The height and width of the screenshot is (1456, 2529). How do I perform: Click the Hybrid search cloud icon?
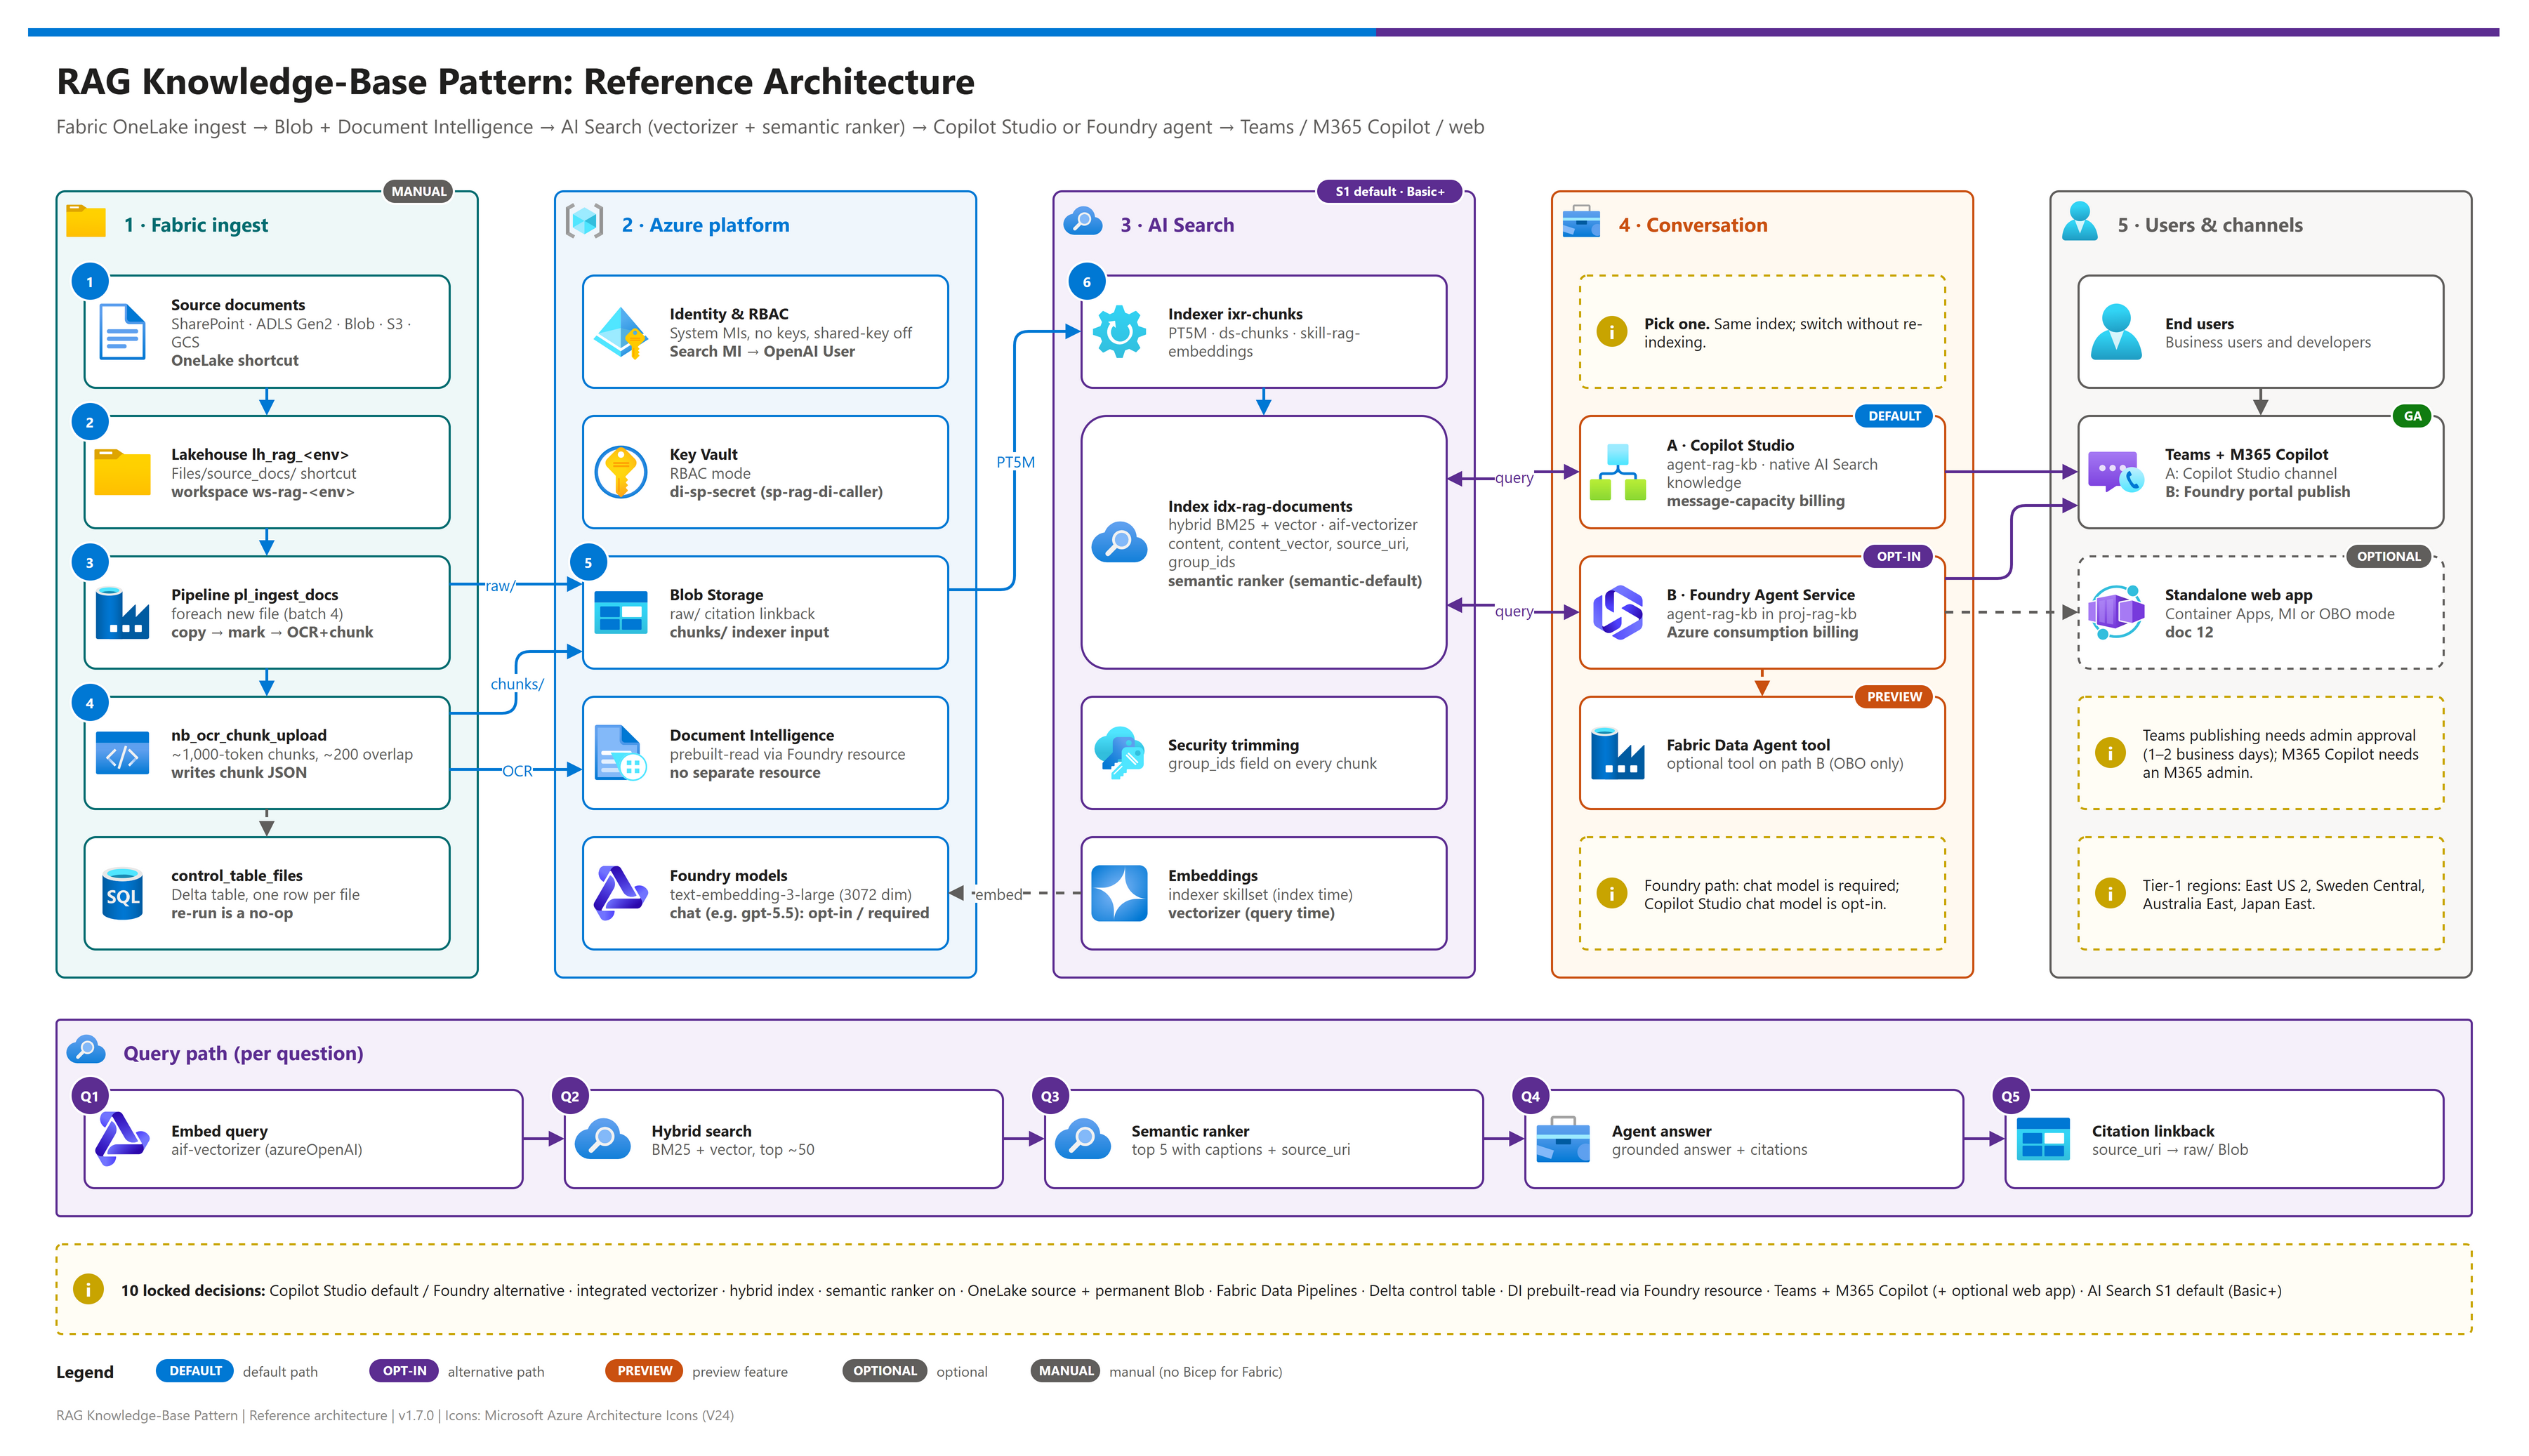pyautogui.click(x=603, y=1139)
